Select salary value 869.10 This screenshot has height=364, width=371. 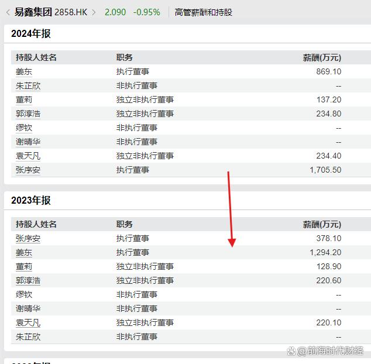pyautogui.click(x=329, y=71)
